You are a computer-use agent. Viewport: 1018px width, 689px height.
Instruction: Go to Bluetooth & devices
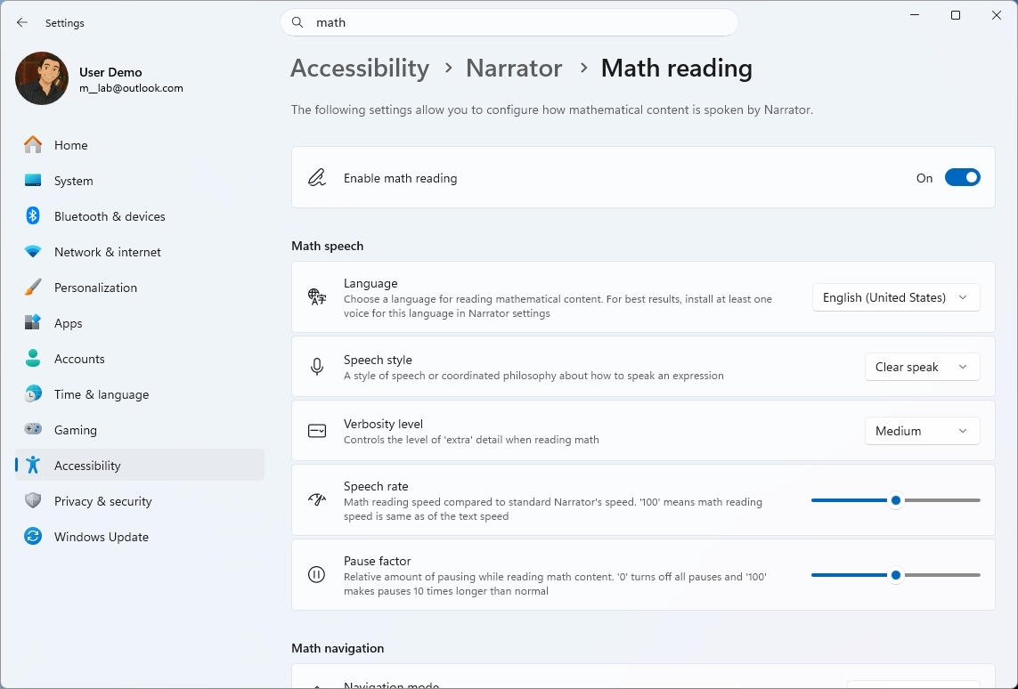point(140,216)
